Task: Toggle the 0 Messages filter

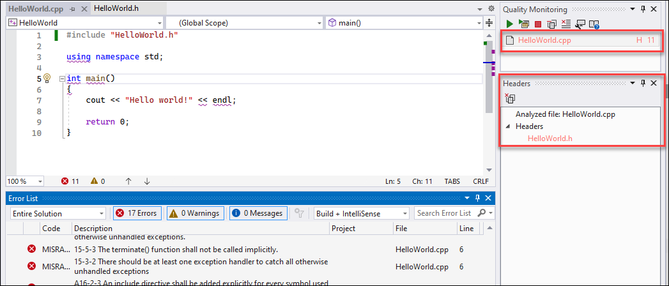Action: tap(258, 213)
